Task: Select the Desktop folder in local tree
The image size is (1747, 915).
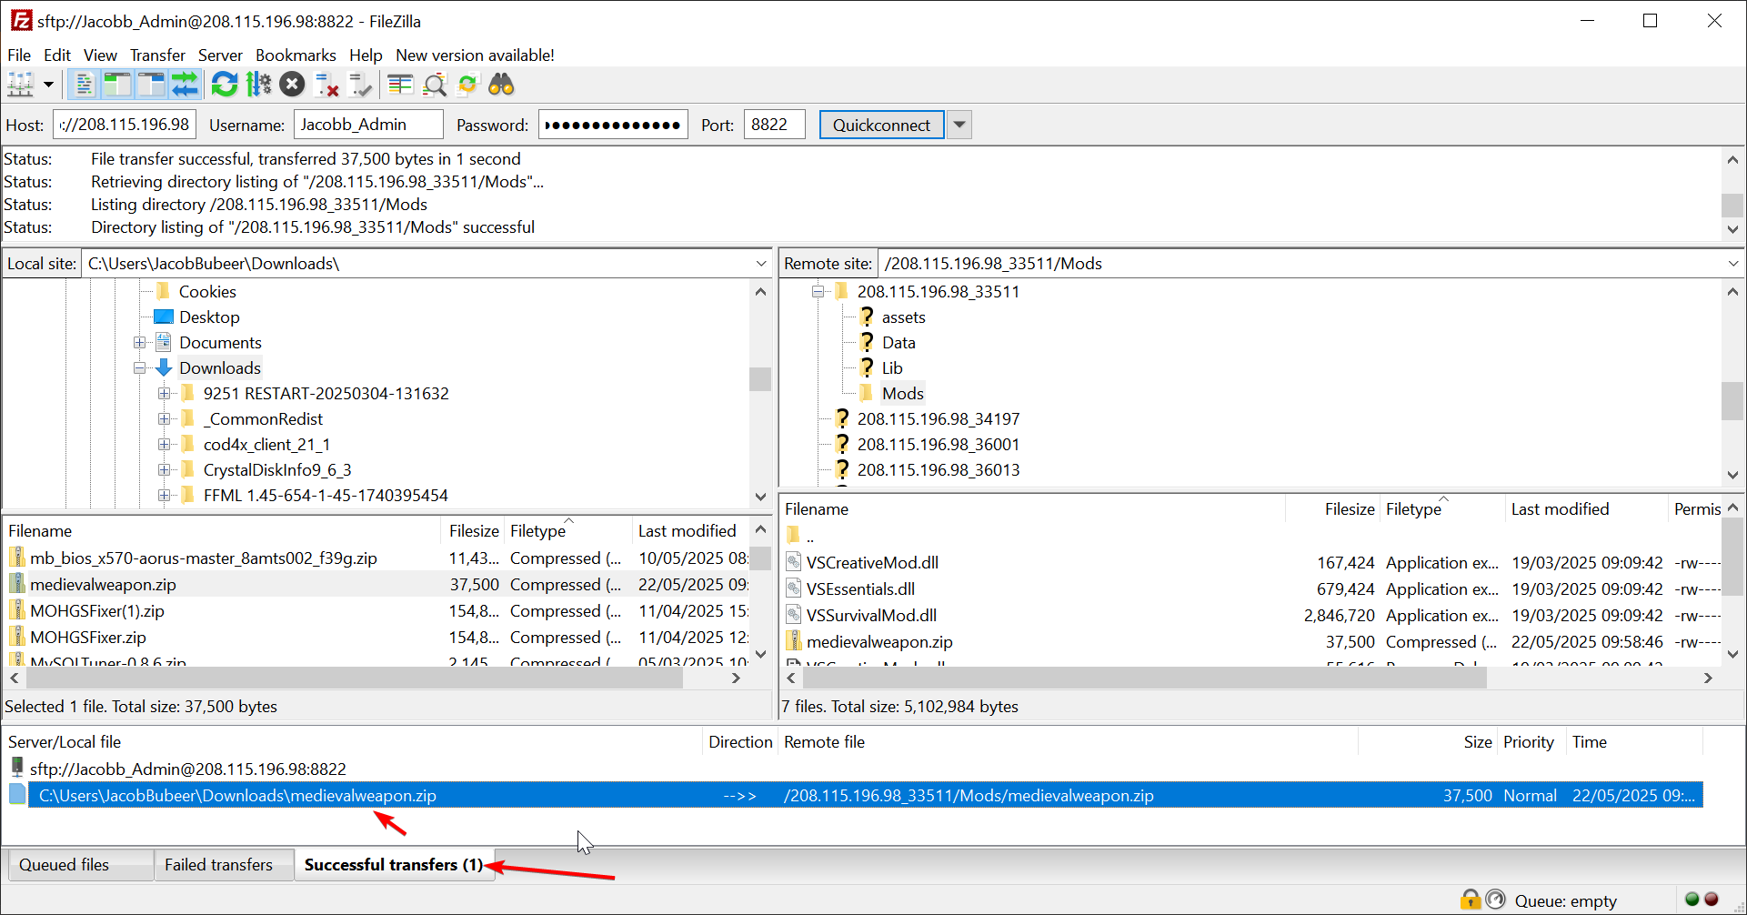Action: (209, 317)
